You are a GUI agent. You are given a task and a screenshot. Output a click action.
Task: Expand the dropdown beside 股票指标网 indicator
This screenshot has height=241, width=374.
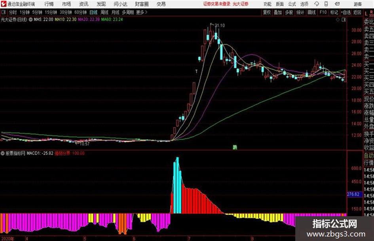pyautogui.click(x=3, y=154)
